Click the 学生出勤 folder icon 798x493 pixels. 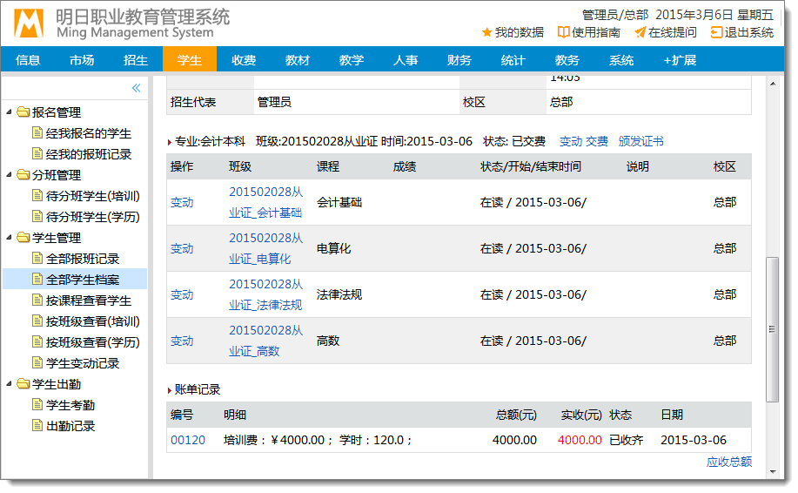tap(23, 384)
